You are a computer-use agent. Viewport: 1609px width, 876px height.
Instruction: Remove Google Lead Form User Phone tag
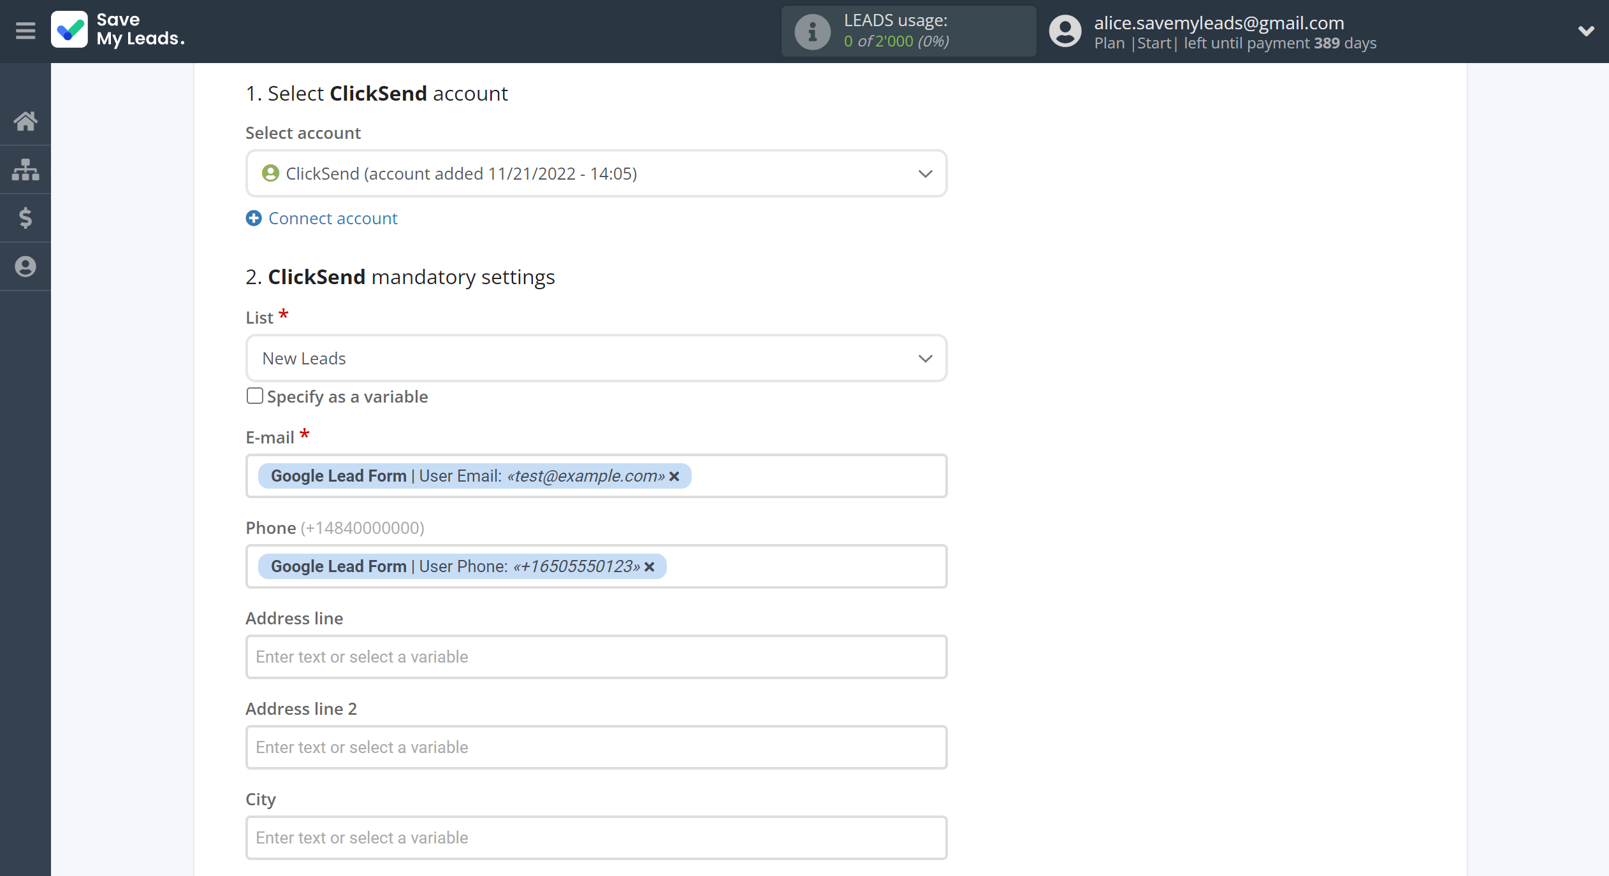(x=648, y=566)
